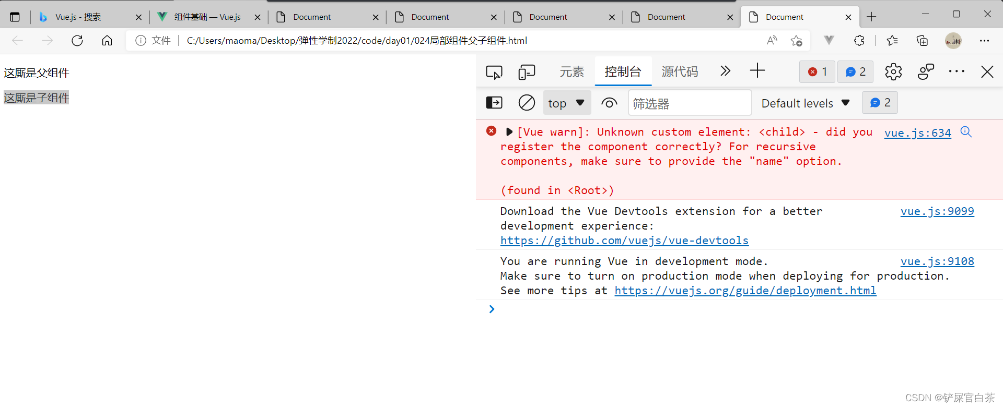Open the tab actions menu icon

coord(15,17)
